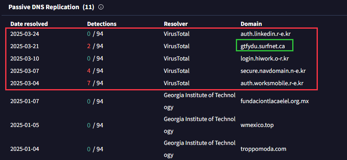The image size is (347, 160).
Task: Select the 2025-01-07 date cell
Action: (x=24, y=101)
